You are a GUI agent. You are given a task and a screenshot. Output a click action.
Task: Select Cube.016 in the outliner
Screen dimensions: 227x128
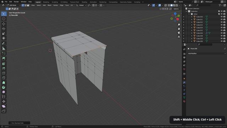tap(199, 33)
